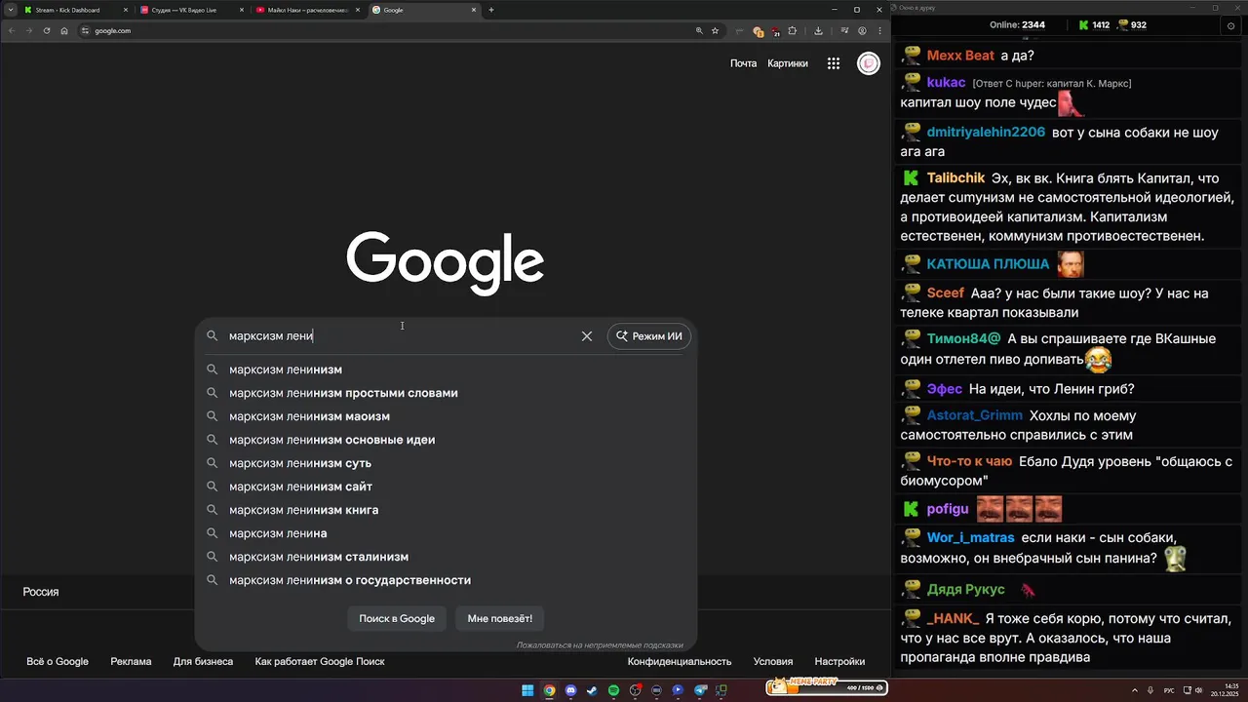Viewport: 1248px width, 702px height.
Task: Choose suggestion 'марксизм ленинизм книга'
Action: pyautogui.click(x=446, y=510)
